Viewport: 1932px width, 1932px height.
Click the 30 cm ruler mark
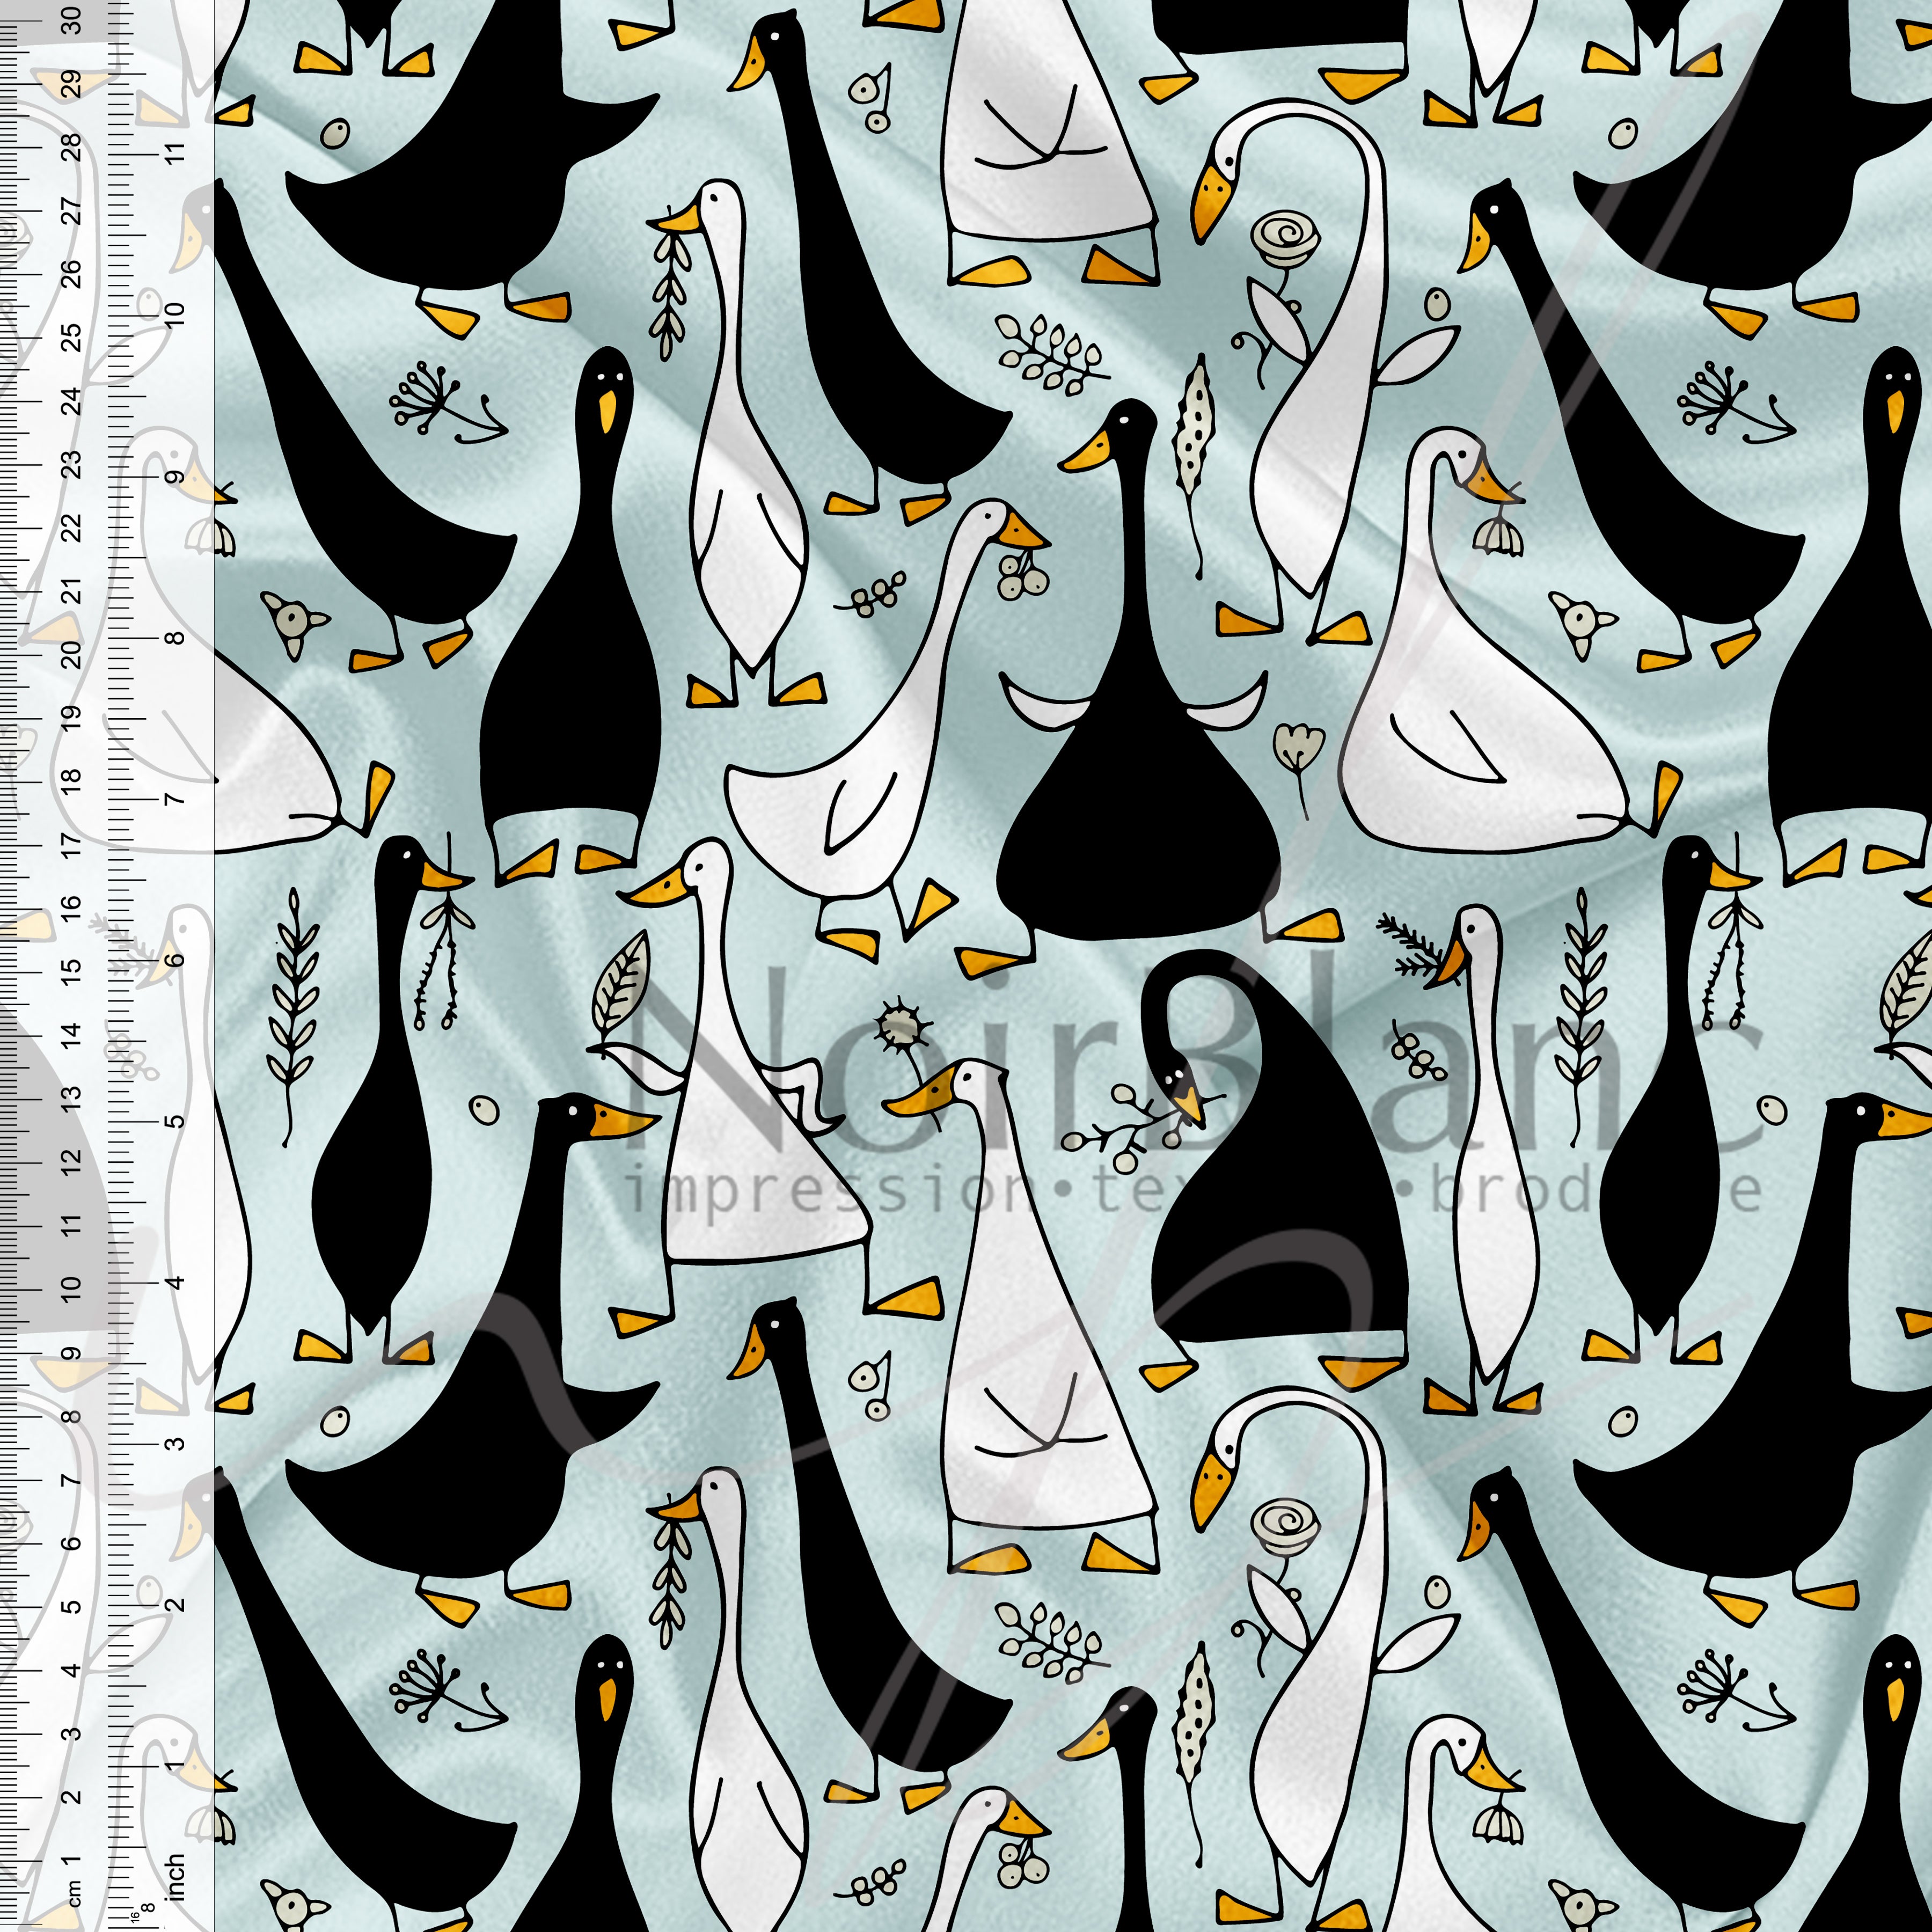click(71, 20)
